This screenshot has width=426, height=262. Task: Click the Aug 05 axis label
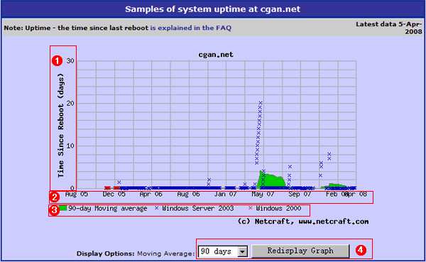point(77,194)
